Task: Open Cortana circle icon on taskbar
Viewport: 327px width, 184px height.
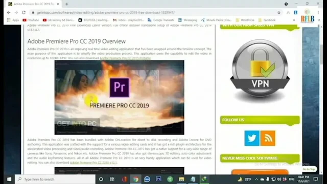Action: (101, 179)
